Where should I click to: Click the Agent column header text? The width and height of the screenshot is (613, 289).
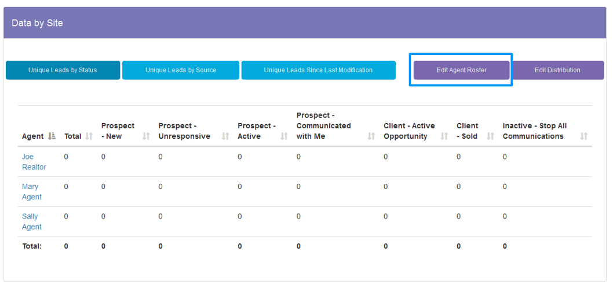(32, 136)
